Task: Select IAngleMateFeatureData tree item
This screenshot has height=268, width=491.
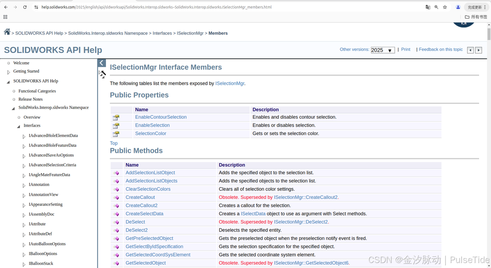Action: pyautogui.click(x=49, y=175)
